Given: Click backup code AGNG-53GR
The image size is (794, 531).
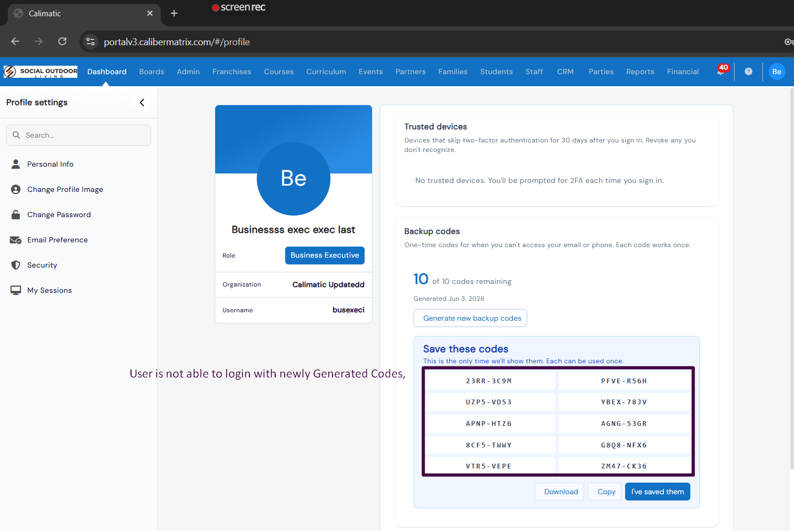Looking at the screenshot, I should click(624, 424).
